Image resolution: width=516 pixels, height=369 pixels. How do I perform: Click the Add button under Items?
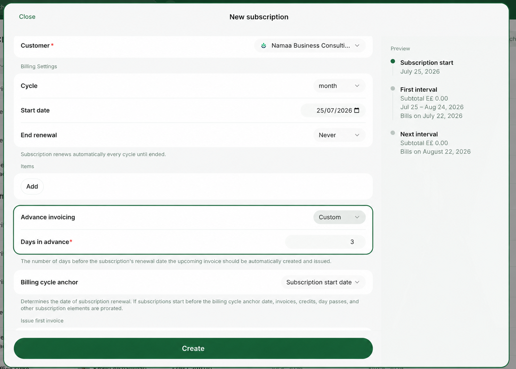[x=32, y=187]
